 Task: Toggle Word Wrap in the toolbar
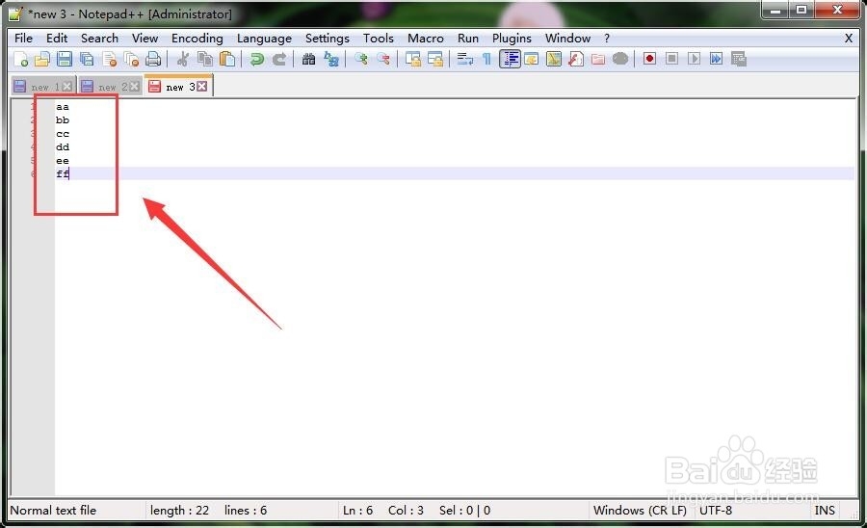tap(465, 59)
